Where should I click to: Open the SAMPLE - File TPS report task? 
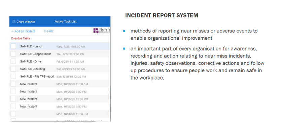(37, 77)
